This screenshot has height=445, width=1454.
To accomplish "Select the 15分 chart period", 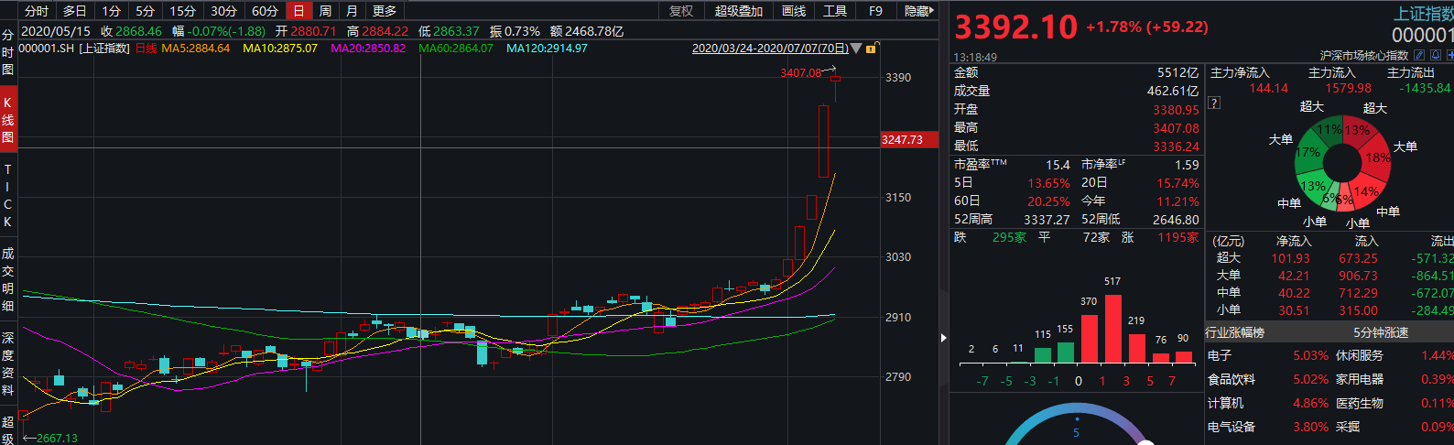I will click(x=182, y=11).
